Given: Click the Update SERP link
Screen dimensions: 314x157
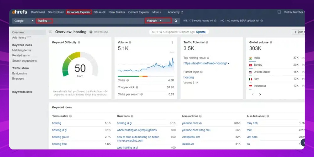Looking at the screenshot, I should point(201,32).
